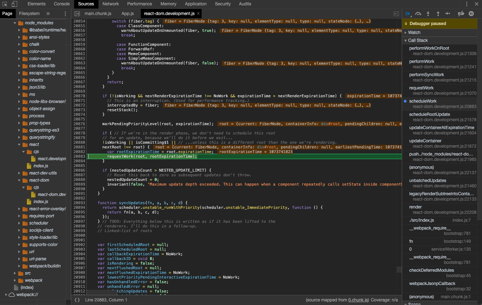The width and height of the screenshot is (482, 305).
Task: Select ./src/index.js call stack frame
Action: click(x=440, y=220)
